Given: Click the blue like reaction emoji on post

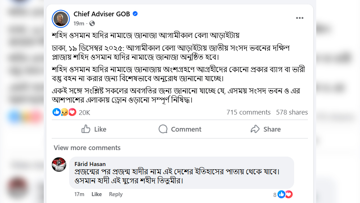Looking at the screenshot, I should (x=57, y=112).
